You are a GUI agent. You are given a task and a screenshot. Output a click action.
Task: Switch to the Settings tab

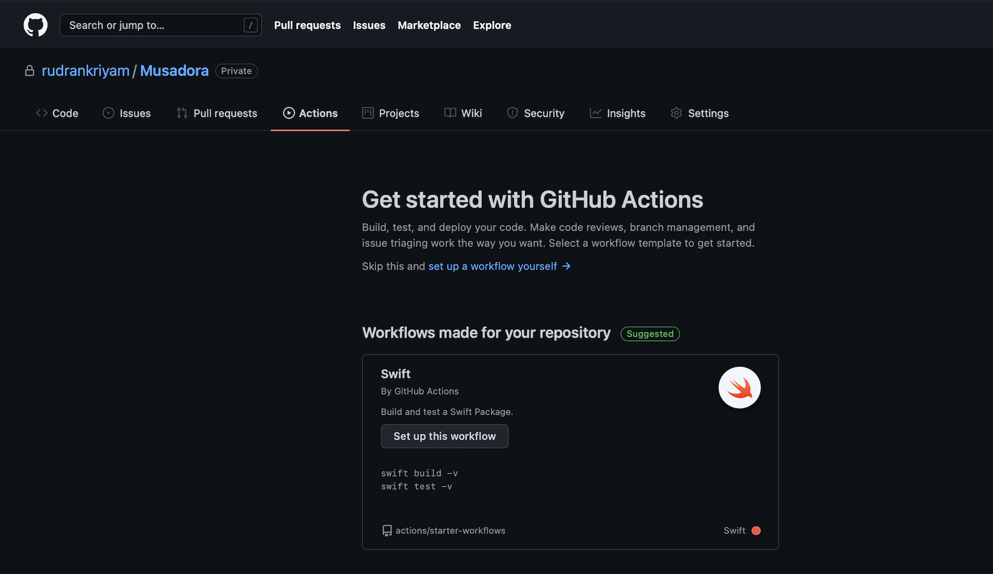699,113
